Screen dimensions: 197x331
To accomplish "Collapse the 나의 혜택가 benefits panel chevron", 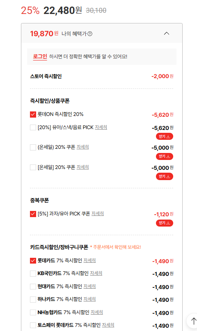I will tap(167, 33).
